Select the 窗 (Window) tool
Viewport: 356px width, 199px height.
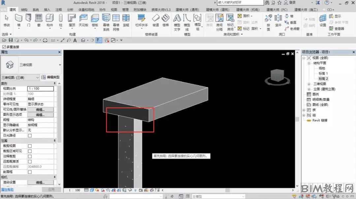click(x=39, y=20)
